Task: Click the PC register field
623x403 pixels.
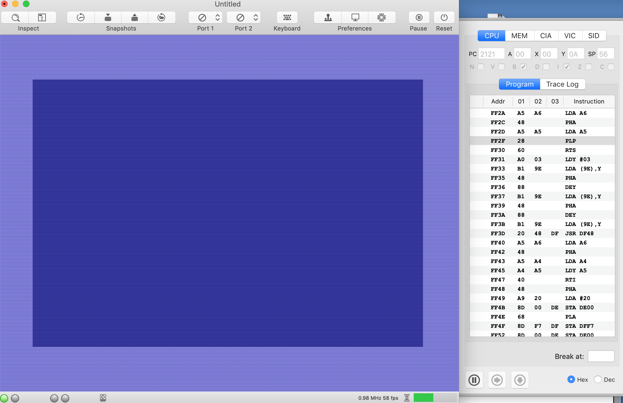Action: point(491,54)
